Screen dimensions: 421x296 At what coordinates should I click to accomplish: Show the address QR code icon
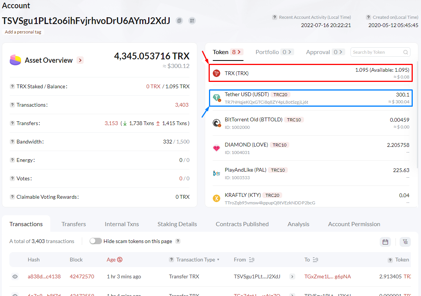tap(192, 21)
